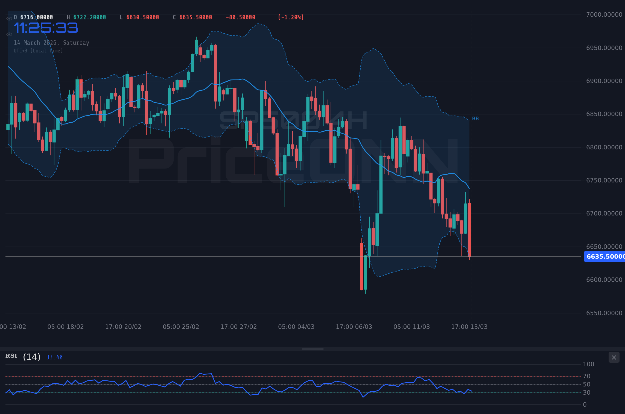This screenshot has width=625, height=414.
Task: Select the RSI (14) indicator label
Action: (23, 356)
